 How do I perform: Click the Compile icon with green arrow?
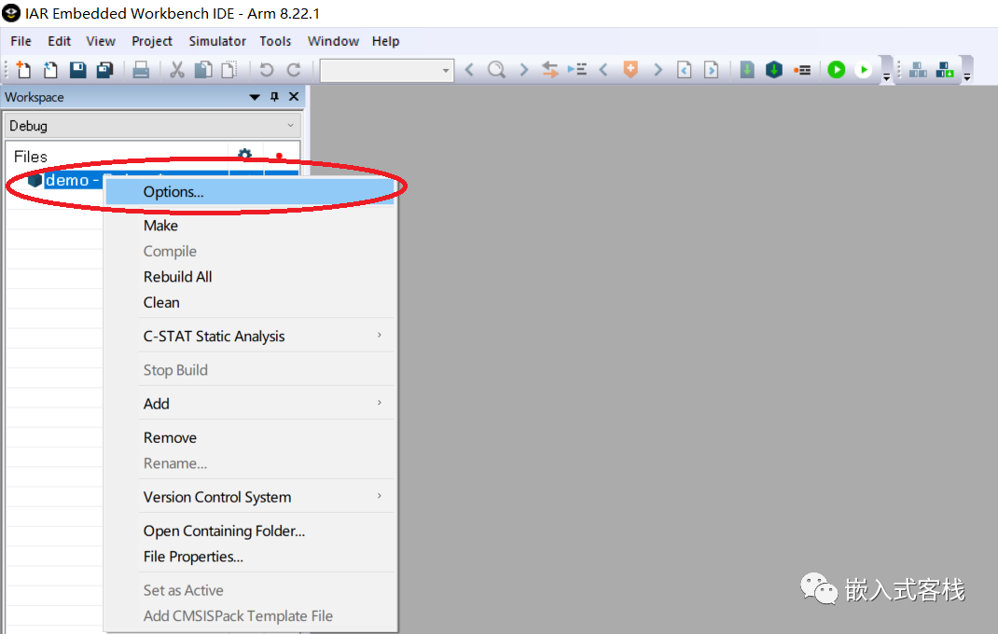747,69
